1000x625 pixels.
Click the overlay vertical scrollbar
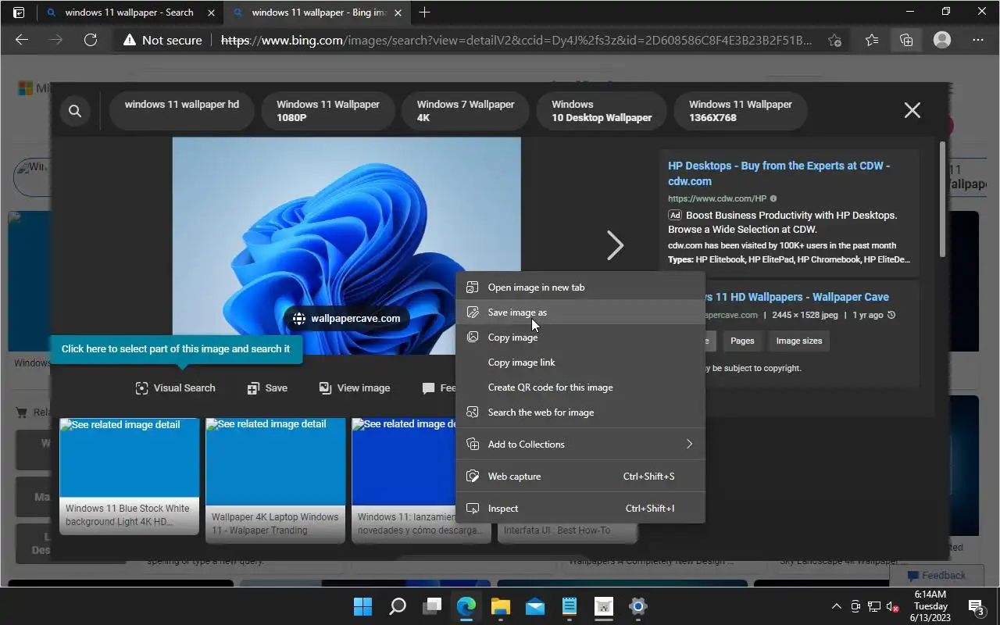943,199
